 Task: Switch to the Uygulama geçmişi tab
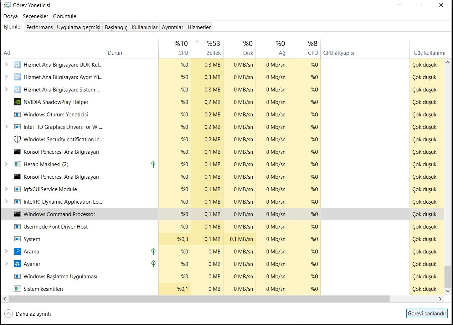click(x=79, y=27)
